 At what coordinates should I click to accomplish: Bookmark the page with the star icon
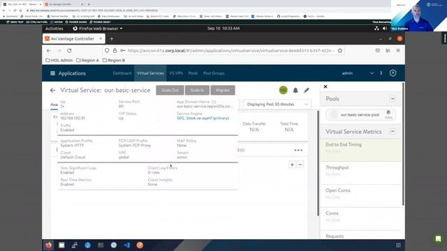point(340,50)
